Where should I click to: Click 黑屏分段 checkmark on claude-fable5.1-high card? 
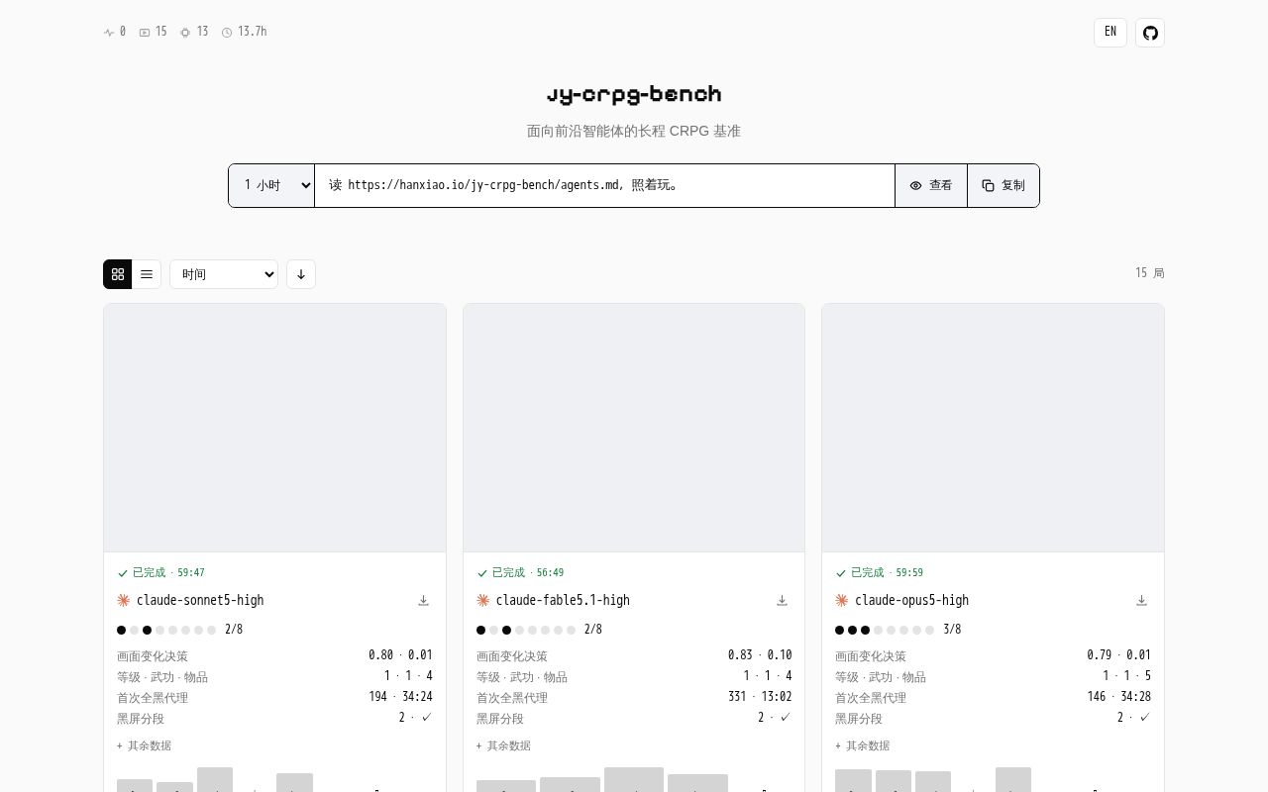tap(787, 717)
